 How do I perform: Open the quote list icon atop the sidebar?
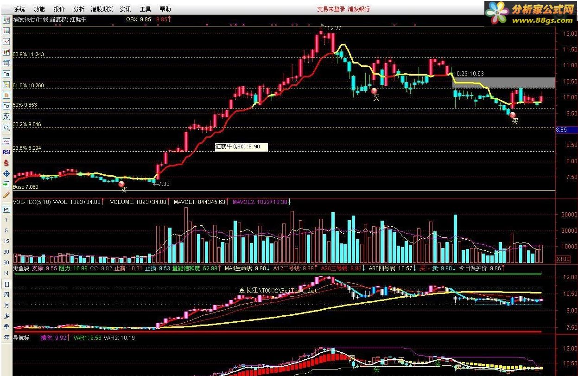6,20
